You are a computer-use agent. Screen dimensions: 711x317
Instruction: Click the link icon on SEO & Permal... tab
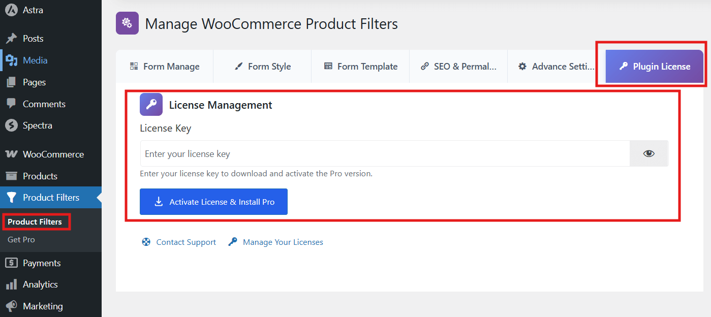(425, 66)
